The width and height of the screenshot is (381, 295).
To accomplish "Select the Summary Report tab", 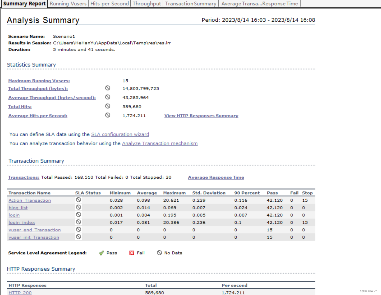I will coord(24,4).
